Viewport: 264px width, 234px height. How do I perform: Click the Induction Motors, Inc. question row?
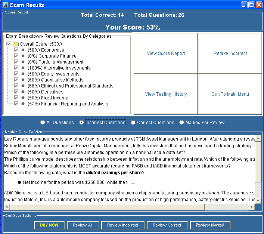click(129, 200)
